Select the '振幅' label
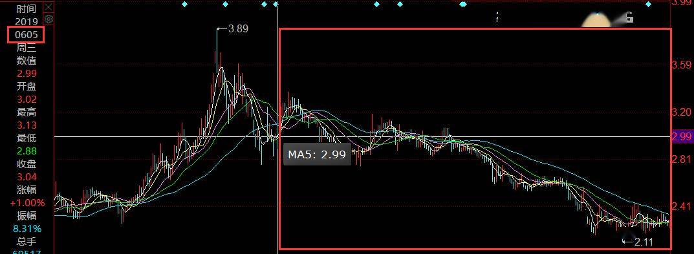694x254 pixels. tap(26, 216)
